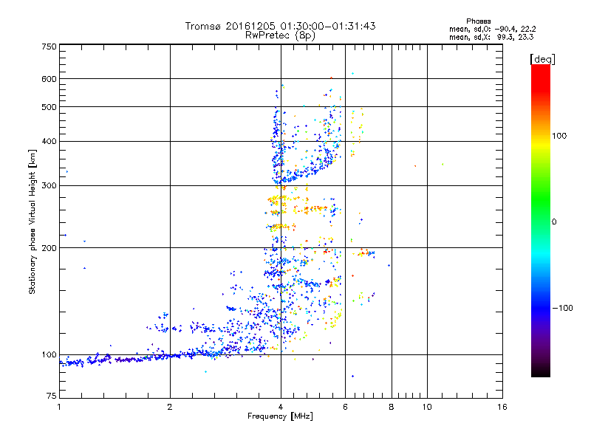Click the '100' colorbar tick label

[559, 136]
